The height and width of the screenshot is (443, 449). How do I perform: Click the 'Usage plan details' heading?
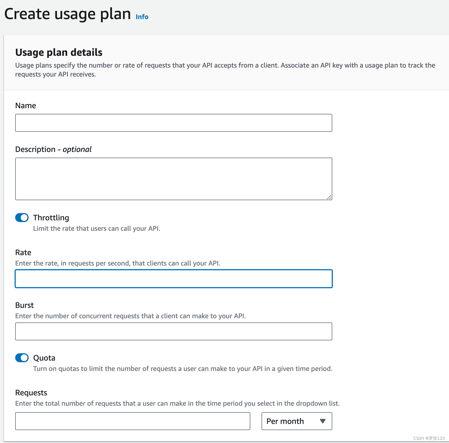[x=59, y=52]
